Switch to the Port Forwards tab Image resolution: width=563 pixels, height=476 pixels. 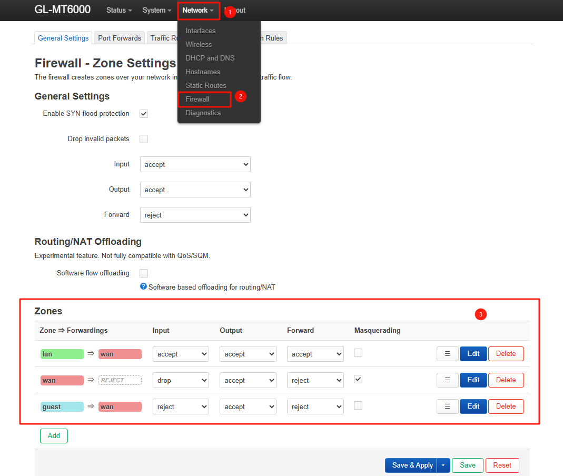(120, 38)
